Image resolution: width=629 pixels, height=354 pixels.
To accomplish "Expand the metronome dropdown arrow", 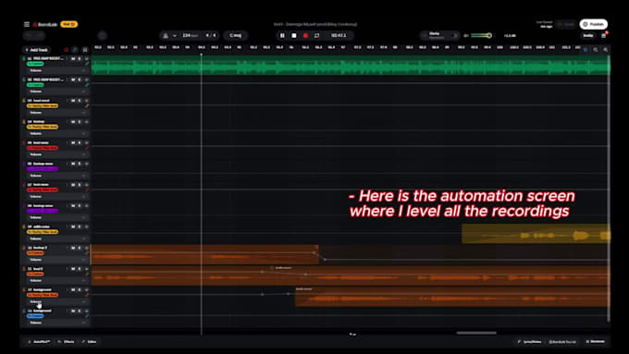I will [x=175, y=36].
